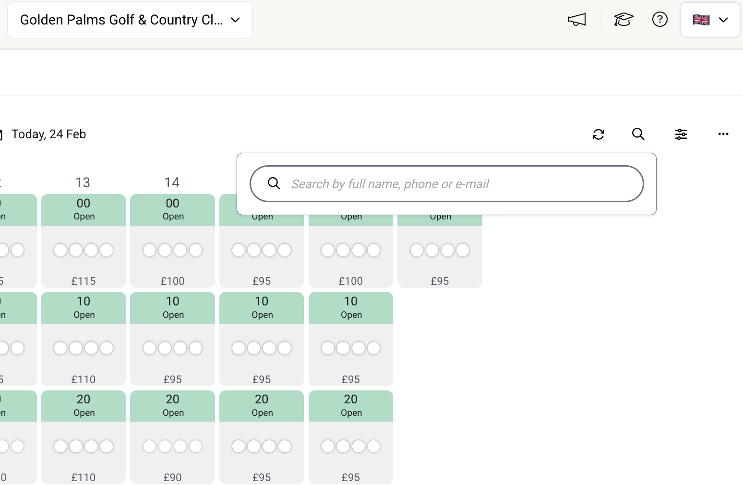Screen dimensions: 743x485
Task: Open the graduation cap academy icon
Action: pos(623,20)
